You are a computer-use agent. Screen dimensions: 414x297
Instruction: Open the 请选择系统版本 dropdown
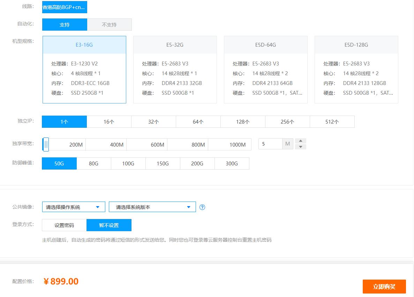pos(152,207)
